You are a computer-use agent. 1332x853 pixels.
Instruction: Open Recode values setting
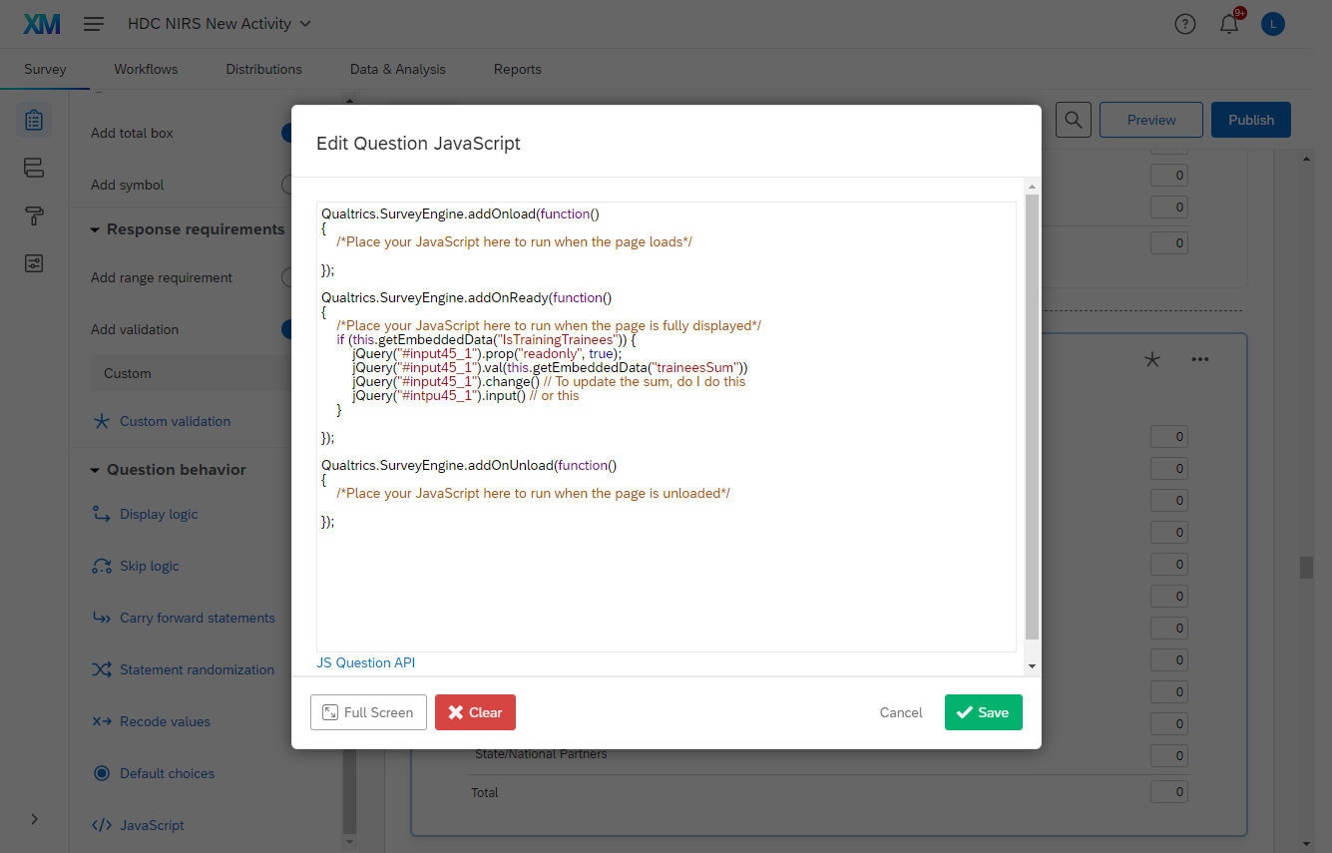pyautogui.click(x=165, y=721)
